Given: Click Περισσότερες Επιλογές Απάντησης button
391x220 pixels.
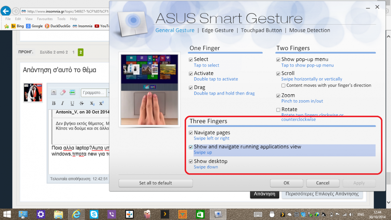Looking at the screenshot, I should (x=322, y=194).
